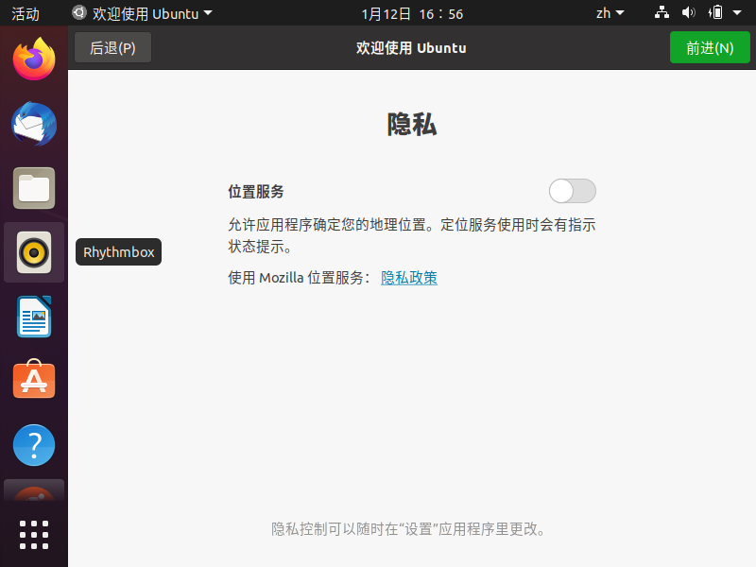Click the 使用 Mozilla 位置服务 text
Viewport: 756px width, 567px height.
(299, 278)
